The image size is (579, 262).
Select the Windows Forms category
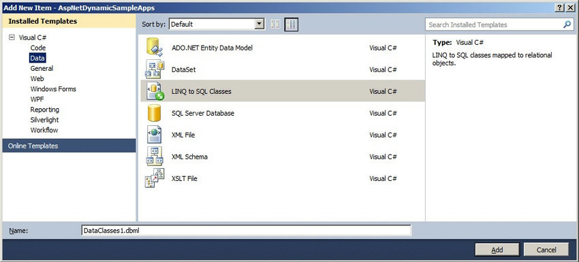(x=53, y=89)
